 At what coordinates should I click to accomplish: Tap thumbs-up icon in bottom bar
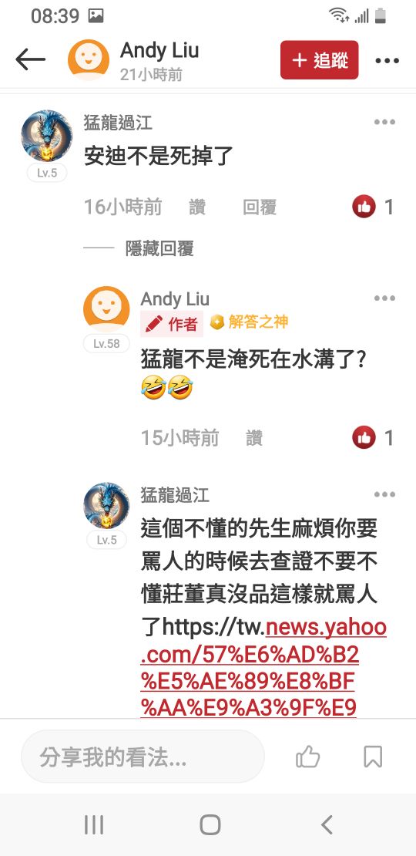point(307,757)
